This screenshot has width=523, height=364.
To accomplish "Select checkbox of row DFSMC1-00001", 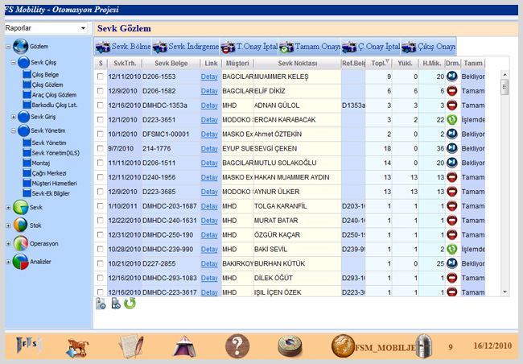I will 101,134.
